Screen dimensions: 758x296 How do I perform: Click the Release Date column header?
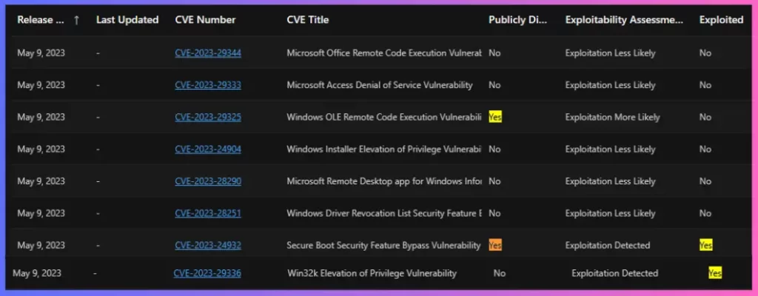coord(40,20)
